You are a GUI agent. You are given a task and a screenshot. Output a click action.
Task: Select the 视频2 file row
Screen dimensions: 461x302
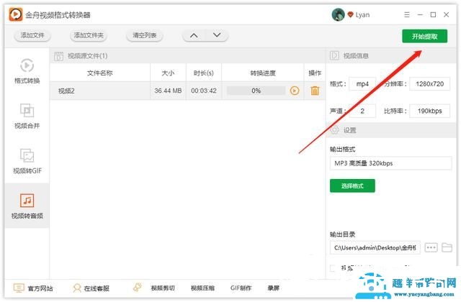[x=187, y=91]
